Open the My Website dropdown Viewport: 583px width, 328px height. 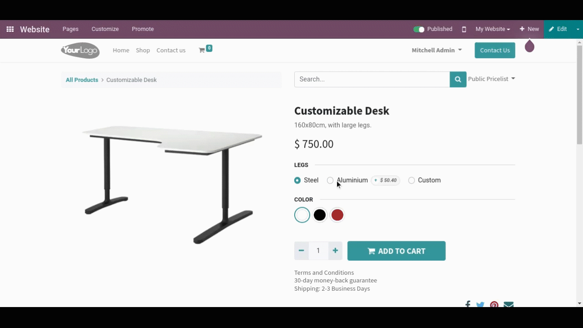[493, 29]
